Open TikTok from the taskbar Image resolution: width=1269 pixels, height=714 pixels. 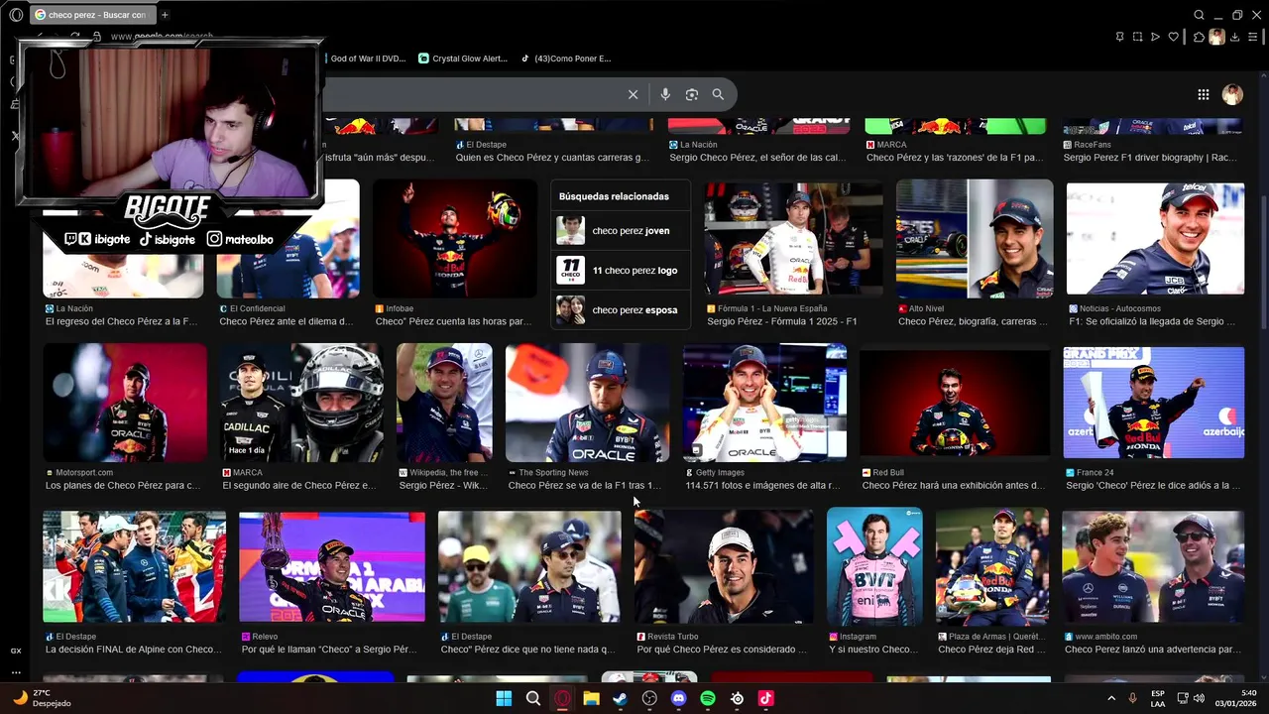(x=765, y=698)
